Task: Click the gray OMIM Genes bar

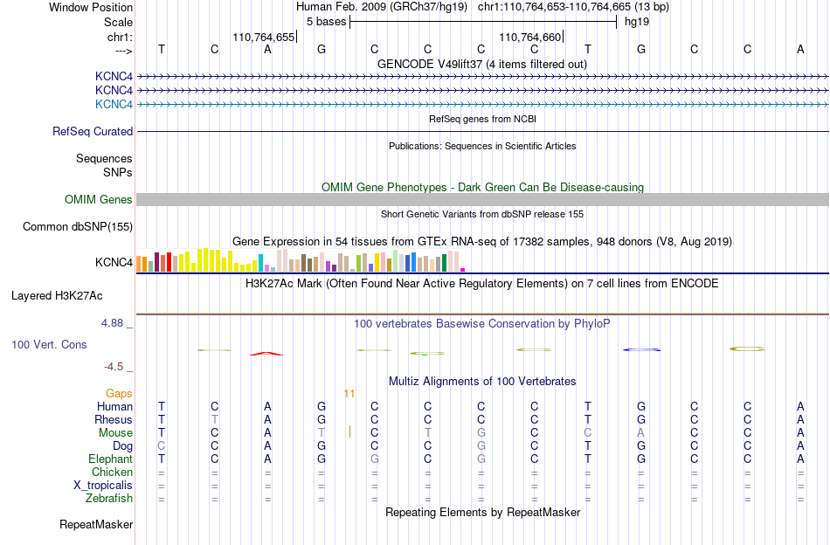Action: (483, 199)
